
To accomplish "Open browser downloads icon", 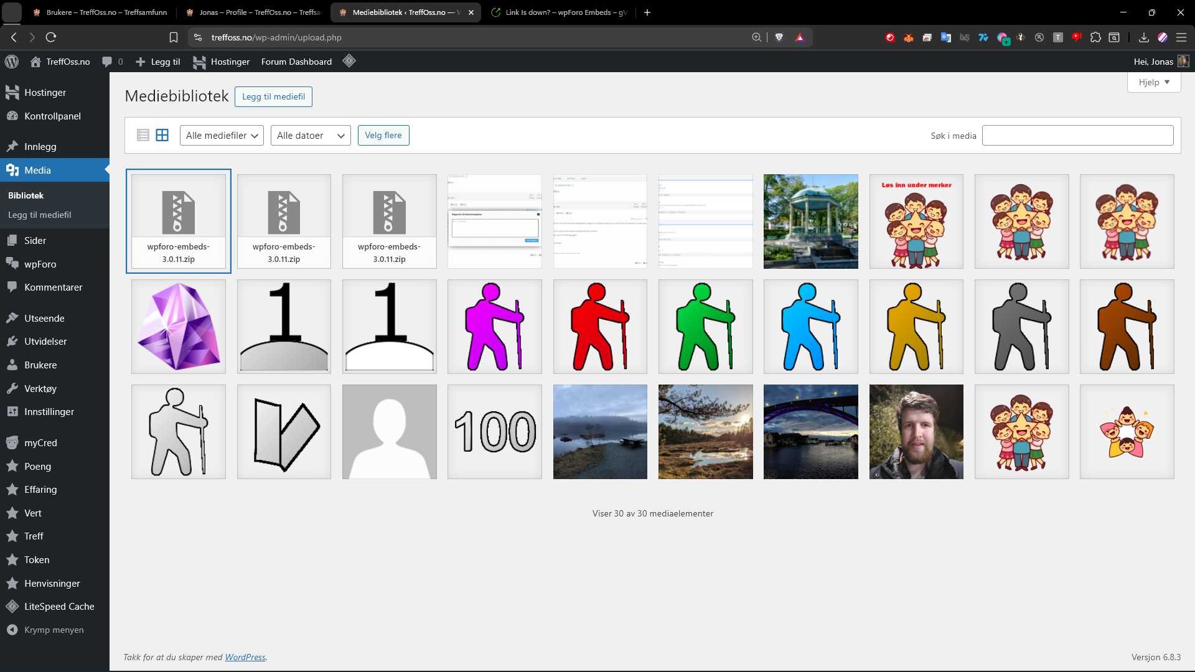I will click(1143, 37).
